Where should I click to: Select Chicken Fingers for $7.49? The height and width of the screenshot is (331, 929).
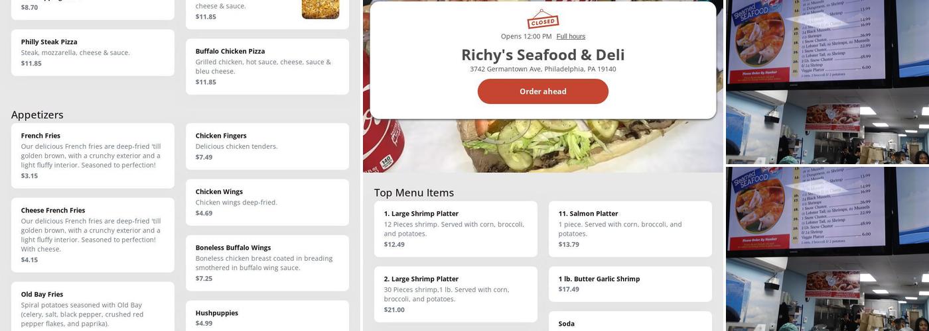pyautogui.click(x=267, y=146)
